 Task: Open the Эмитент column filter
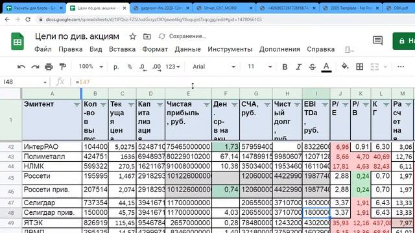[77, 105]
